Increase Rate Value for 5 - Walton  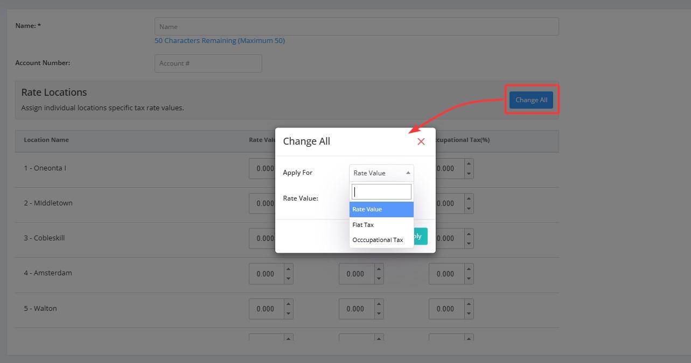pos(289,304)
